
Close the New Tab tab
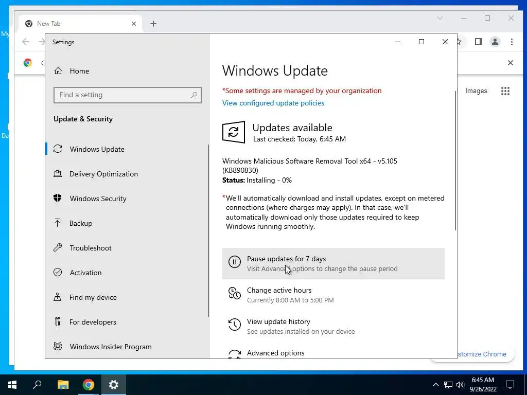pyautogui.click(x=134, y=24)
